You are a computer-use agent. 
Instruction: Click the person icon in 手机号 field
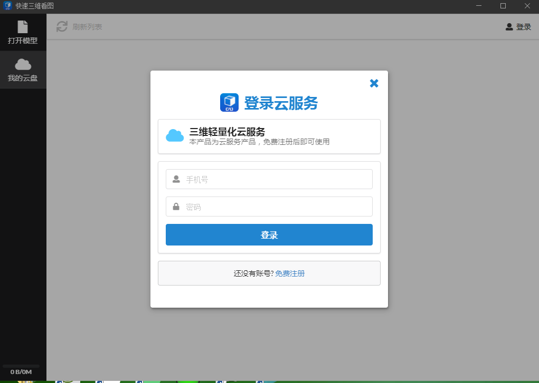point(176,179)
